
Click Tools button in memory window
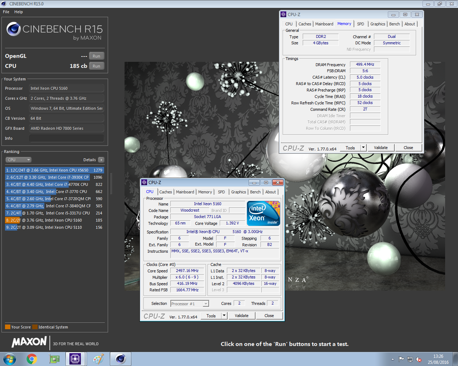coord(350,148)
